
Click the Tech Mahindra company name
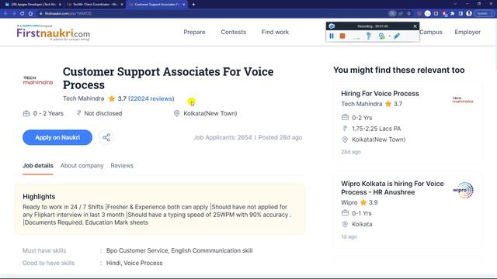(83, 98)
